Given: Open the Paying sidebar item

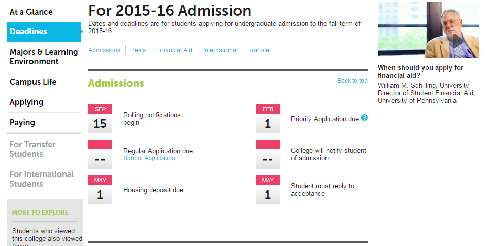Looking at the screenshot, I should click(x=22, y=122).
